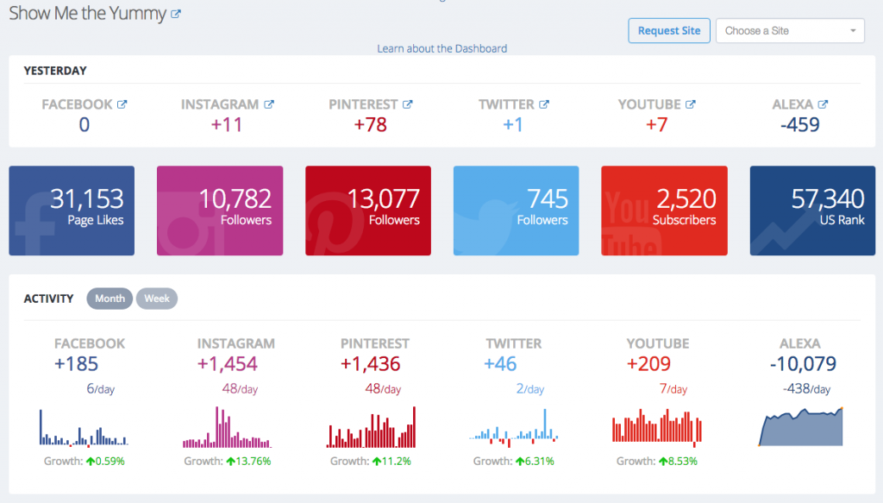
Task: Click the Alexa -459 yesterday value
Action: [x=800, y=124]
